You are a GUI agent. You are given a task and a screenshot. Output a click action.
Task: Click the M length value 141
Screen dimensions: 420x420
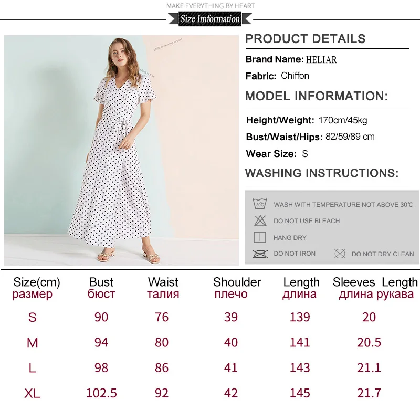pyautogui.click(x=300, y=342)
